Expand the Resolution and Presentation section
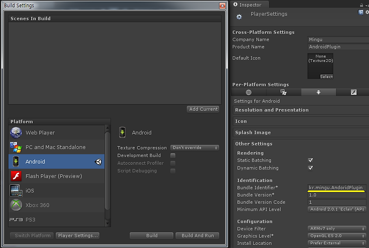The image size is (369, 248). click(301, 110)
